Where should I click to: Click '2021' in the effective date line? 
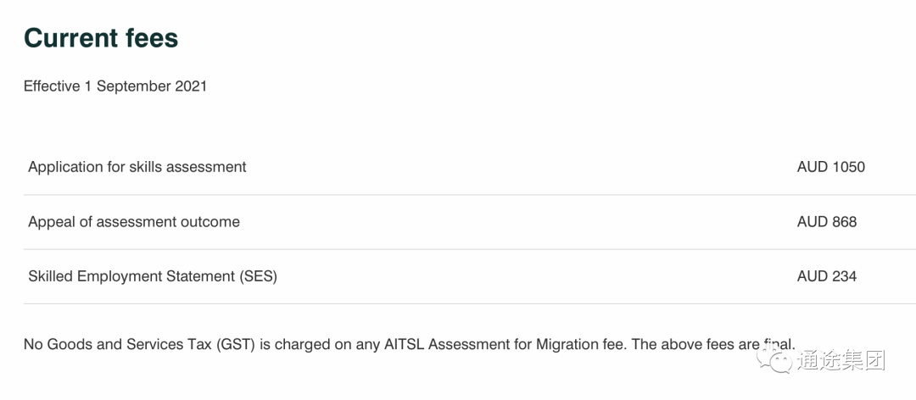coord(191,86)
